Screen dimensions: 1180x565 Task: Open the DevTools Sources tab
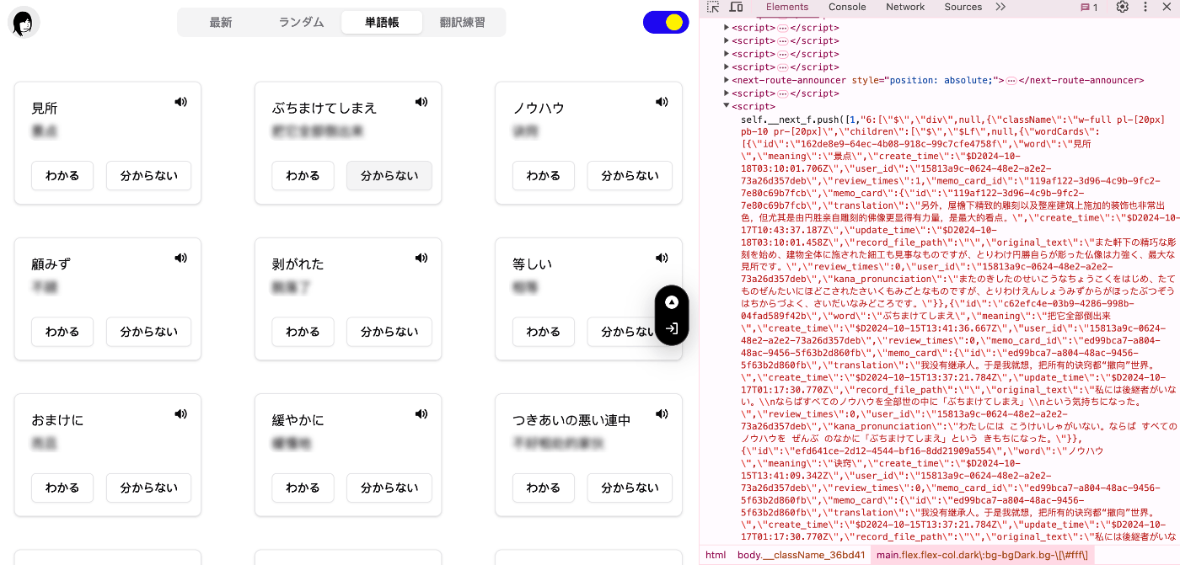(x=963, y=7)
